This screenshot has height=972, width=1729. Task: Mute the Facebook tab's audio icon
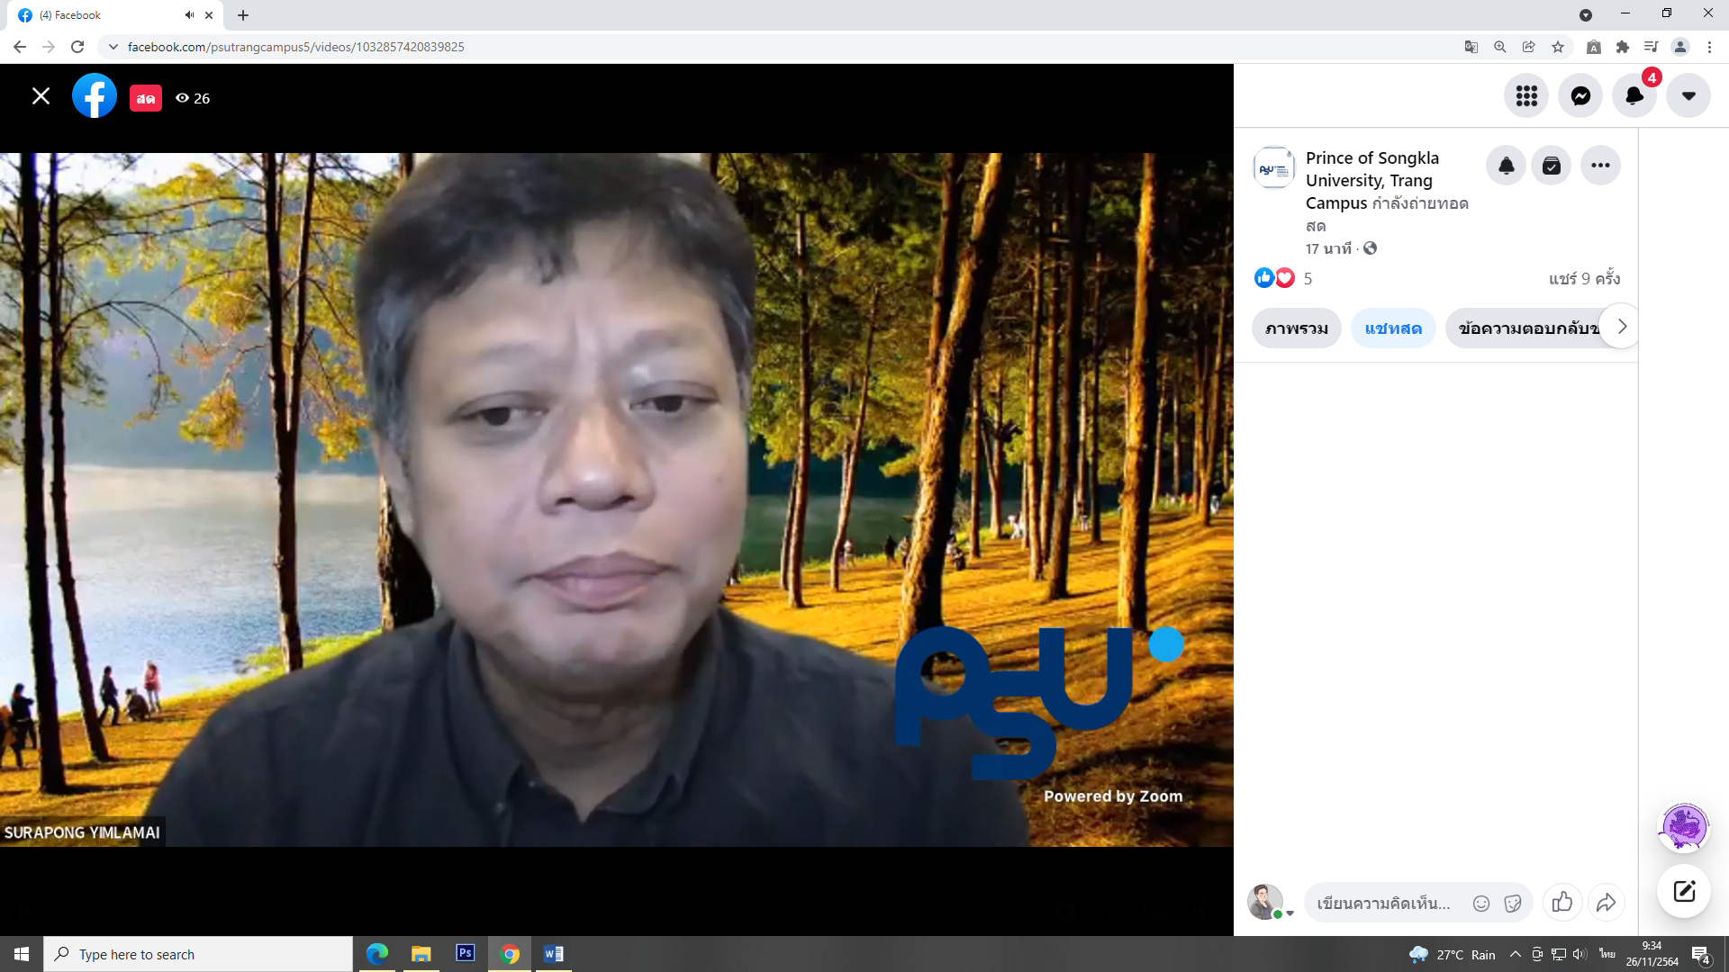tap(189, 15)
